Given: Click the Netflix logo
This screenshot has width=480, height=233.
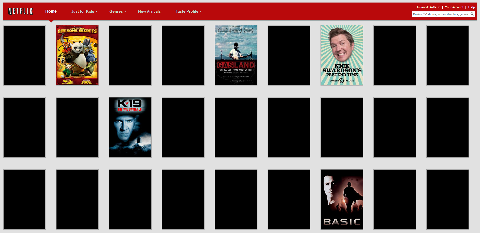Looking at the screenshot, I should coord(21,11).
